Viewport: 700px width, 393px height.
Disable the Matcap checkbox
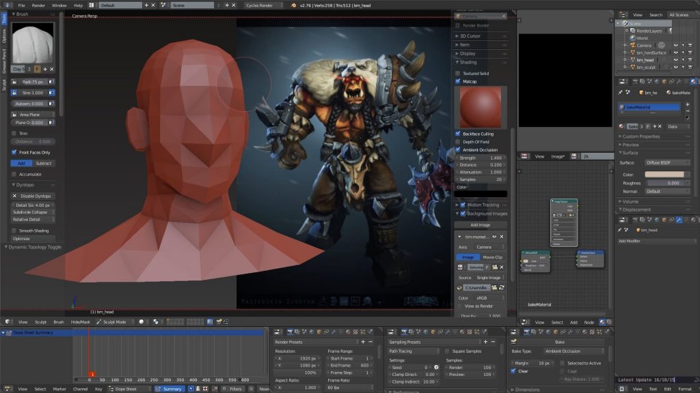tap(458, 82)
